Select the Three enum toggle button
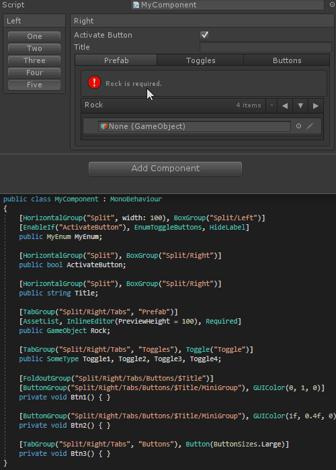336x470 pixels. pos(34,60)
